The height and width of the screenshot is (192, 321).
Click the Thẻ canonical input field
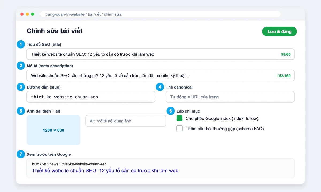pos(230,97)
